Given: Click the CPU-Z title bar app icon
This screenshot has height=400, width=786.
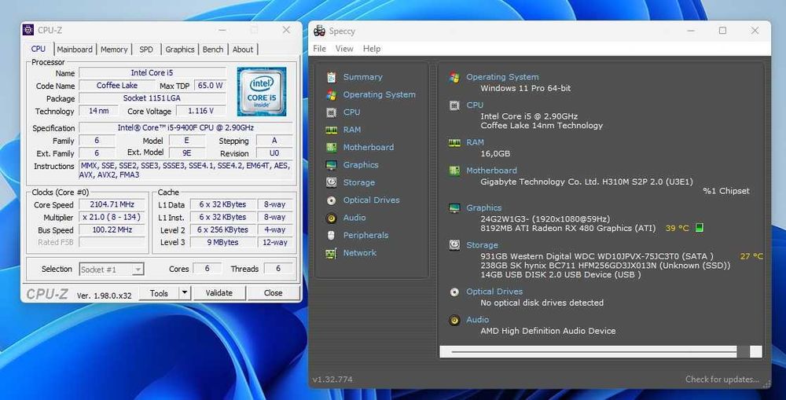Looking at the screenshot, I should pyautogui.click(x=28, y=30).
